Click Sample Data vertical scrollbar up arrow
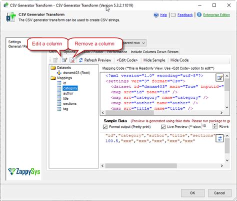 [x=227, y=136]
